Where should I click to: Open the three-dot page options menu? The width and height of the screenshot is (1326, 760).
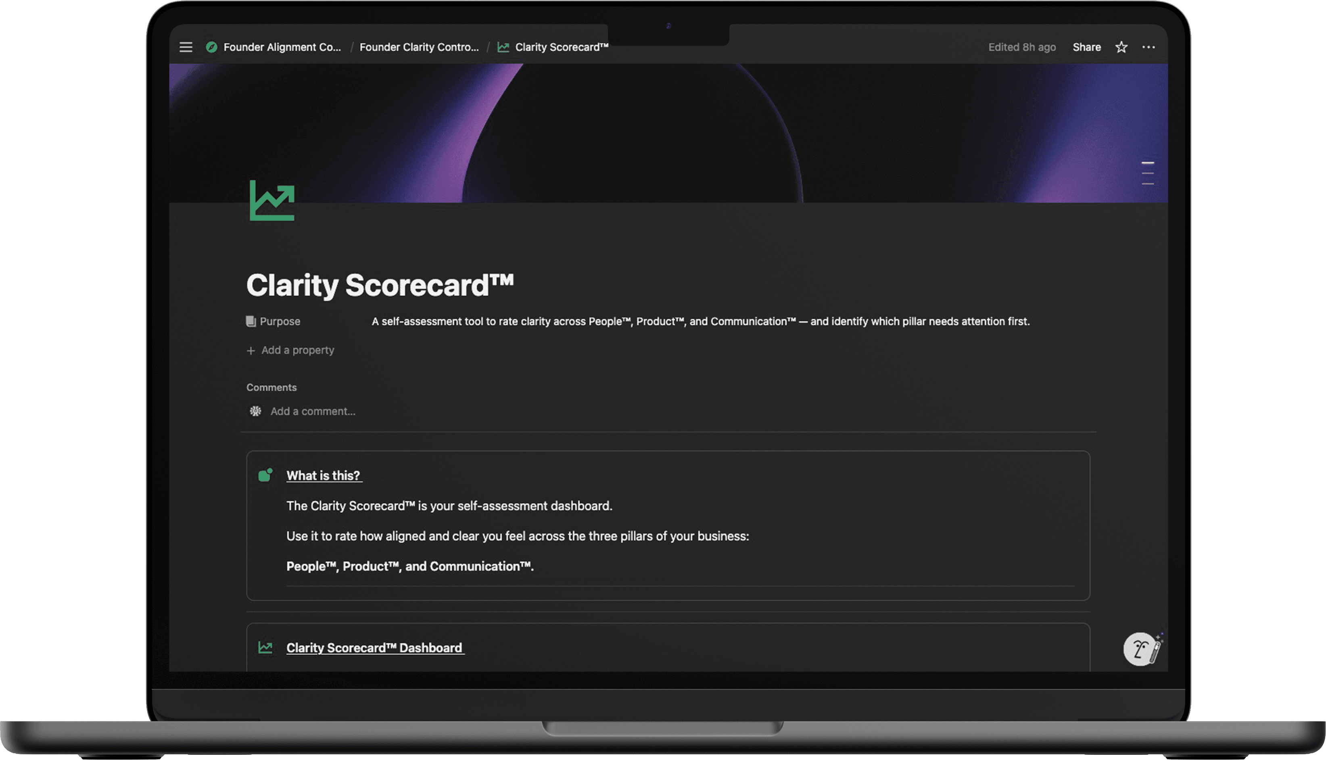click(1148, 48)
